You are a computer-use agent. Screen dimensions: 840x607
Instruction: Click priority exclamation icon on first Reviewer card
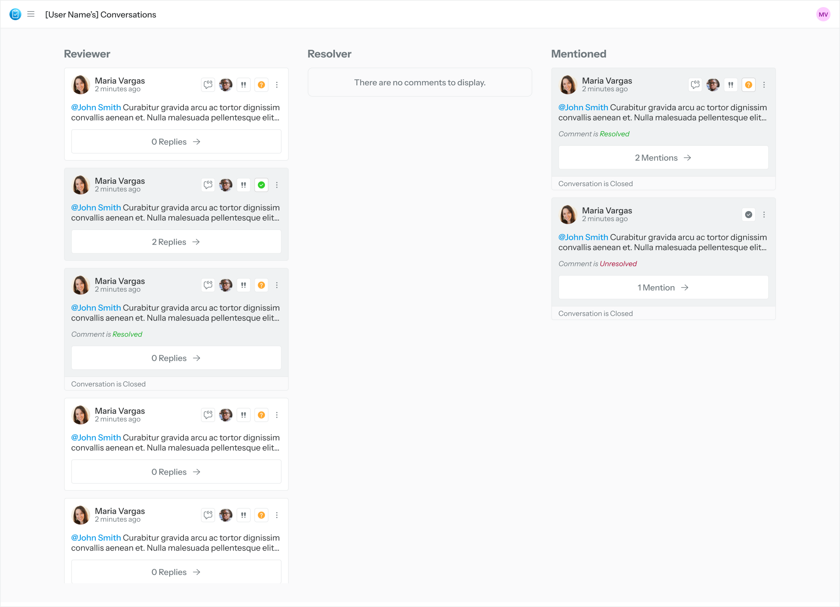(x=244, y=85)
